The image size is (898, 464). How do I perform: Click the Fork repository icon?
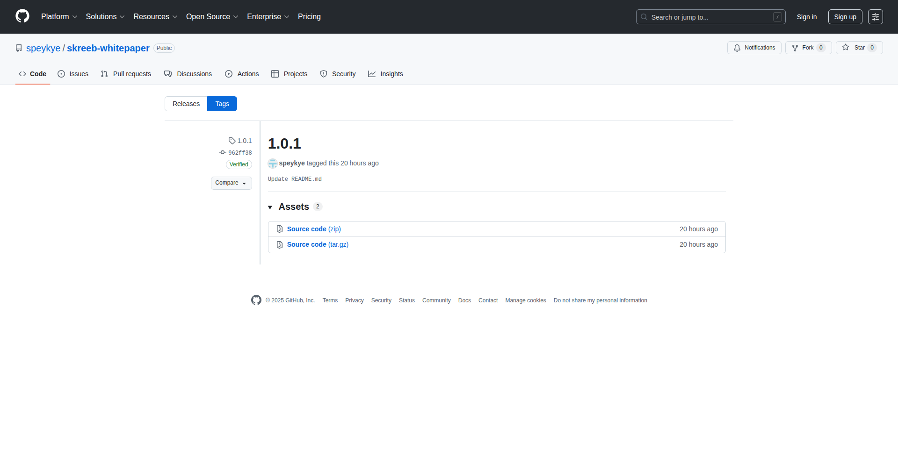tap(795, 48)
